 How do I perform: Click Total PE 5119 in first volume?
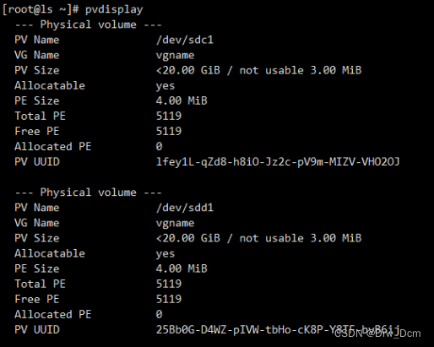[169, 116]
